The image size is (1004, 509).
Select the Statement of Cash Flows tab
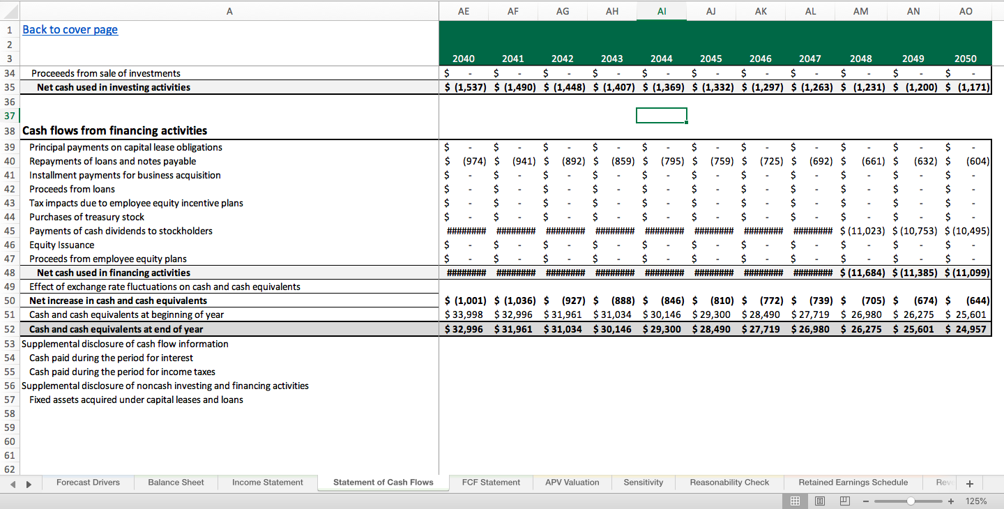pyautogui.click(x=383, y=483)
